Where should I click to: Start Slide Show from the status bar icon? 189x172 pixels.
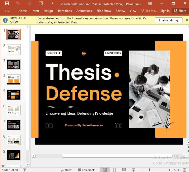(x=133, y=170)
